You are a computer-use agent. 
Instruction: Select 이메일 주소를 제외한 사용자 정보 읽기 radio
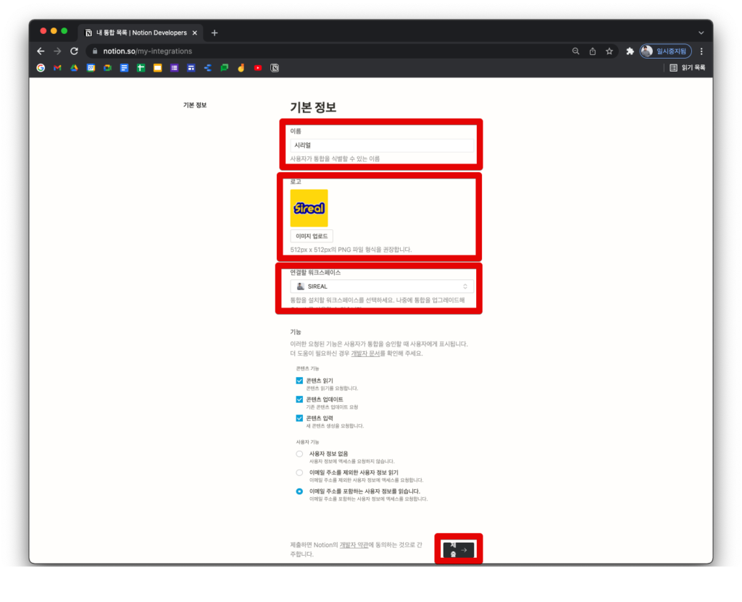(x=299, y=472)
